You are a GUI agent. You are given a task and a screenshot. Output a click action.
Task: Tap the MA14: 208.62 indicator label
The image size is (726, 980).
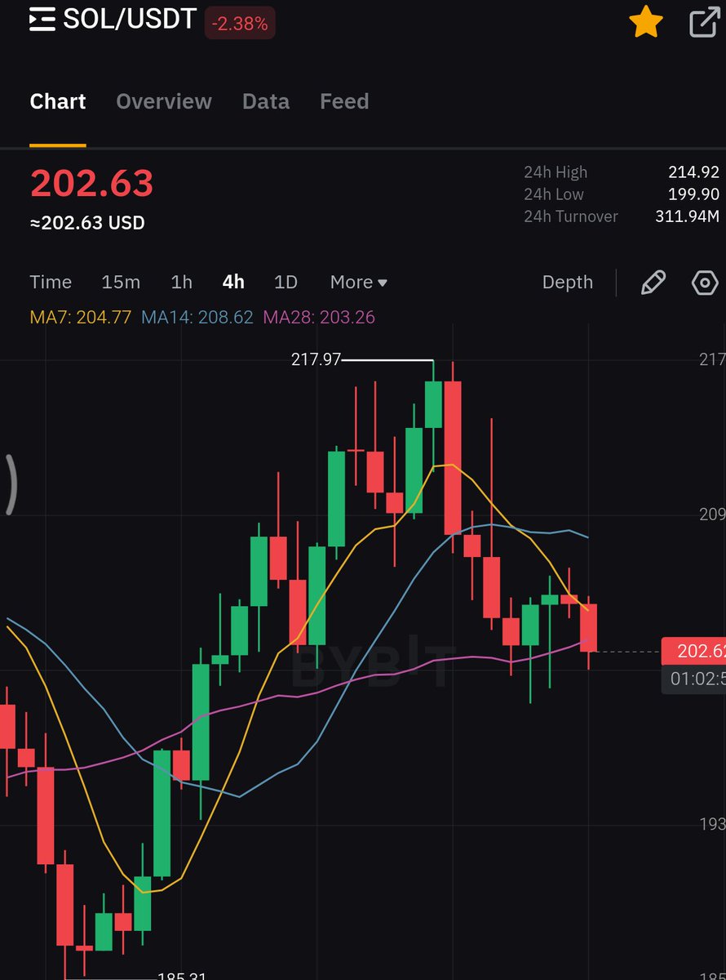pos(197,318)
